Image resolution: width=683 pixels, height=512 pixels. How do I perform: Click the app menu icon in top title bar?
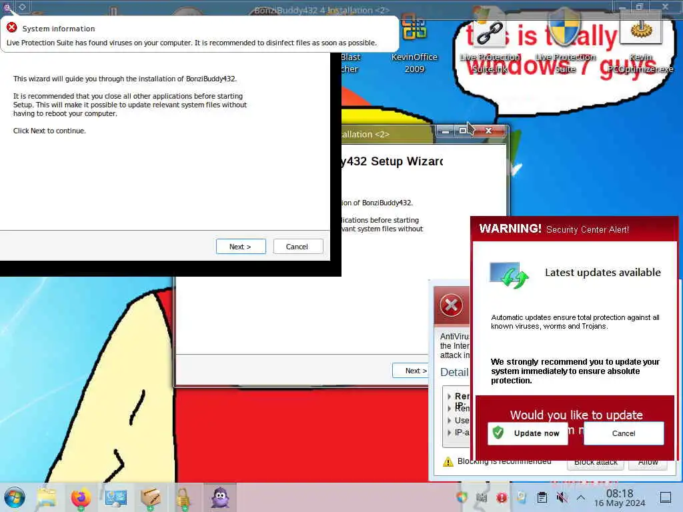point(7,7)
